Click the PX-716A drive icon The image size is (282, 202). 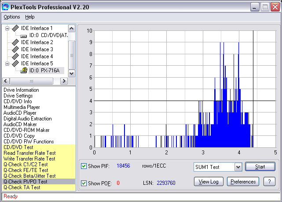[x=24, y=70]
